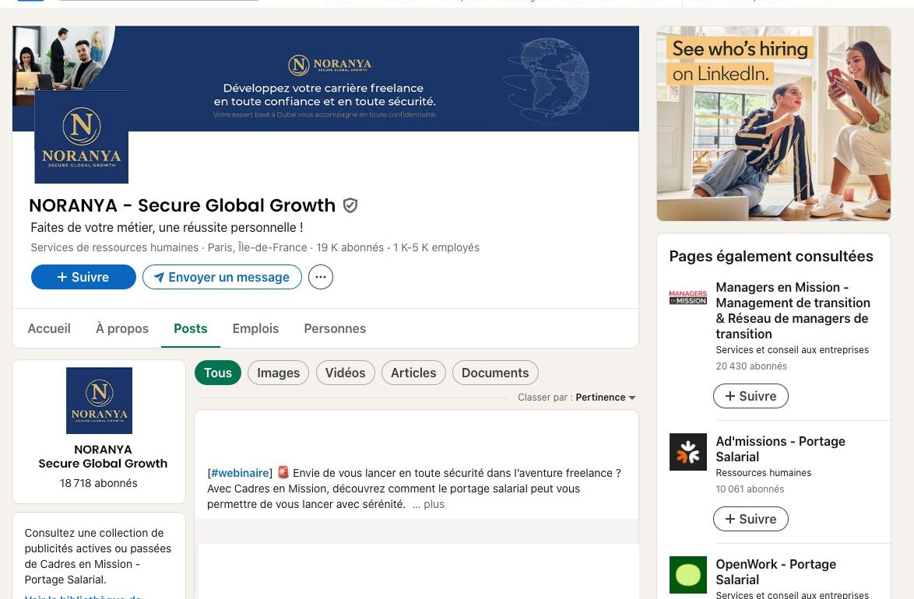Click the OpenWork green logo icon
The image size is (914, 599).
(687, 575)
